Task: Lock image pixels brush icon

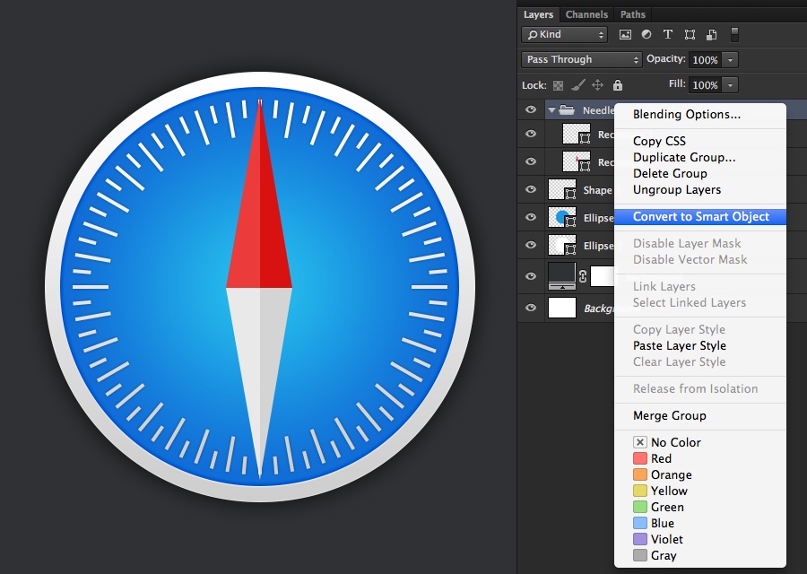Action: click(x=578, y=85)
